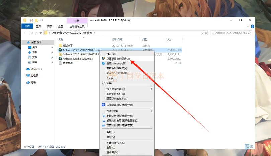Switch to the View (查看) ribbon tab
Viewport: 271px width, 156px height.
61,26
